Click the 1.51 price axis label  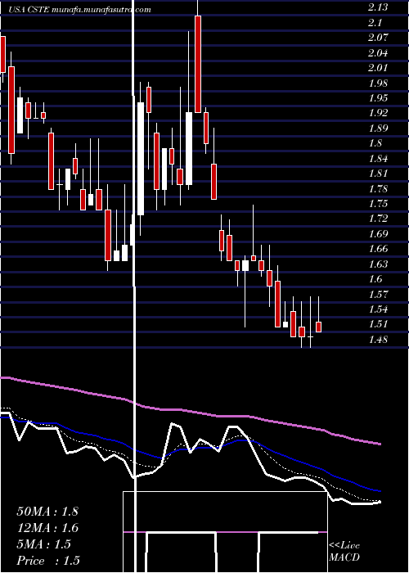coord(378,324)
